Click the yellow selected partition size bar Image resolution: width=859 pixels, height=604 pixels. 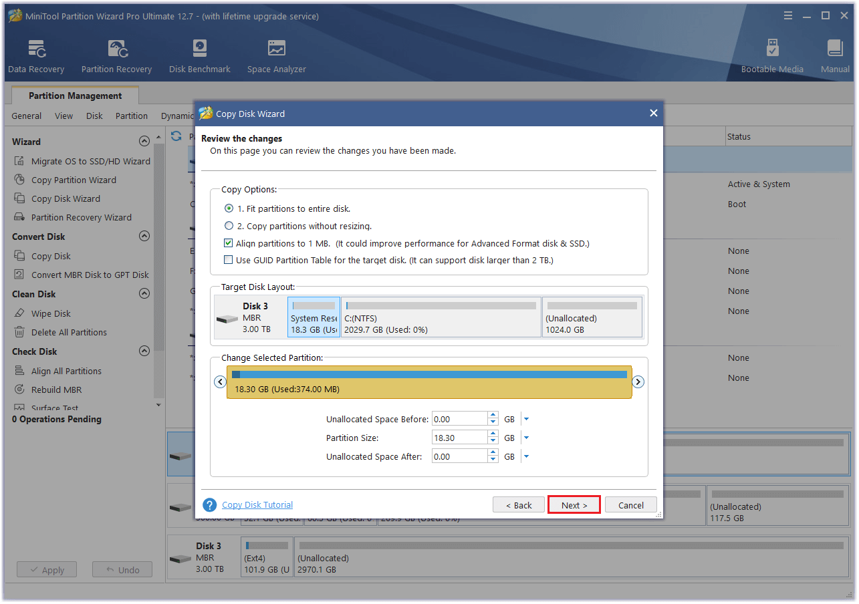coord(429,382)
